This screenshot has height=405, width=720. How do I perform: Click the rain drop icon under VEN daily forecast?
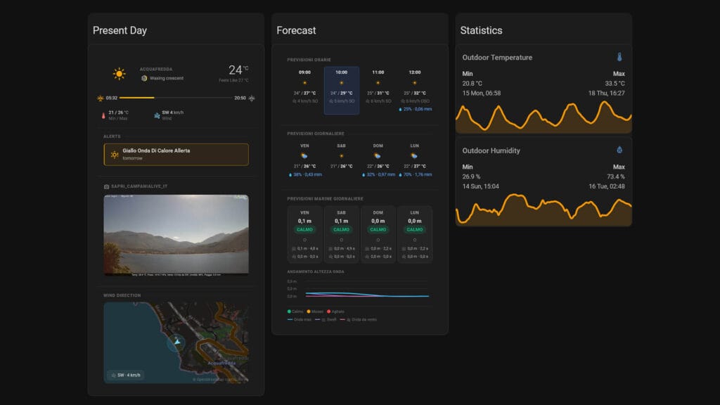(290, 175)
